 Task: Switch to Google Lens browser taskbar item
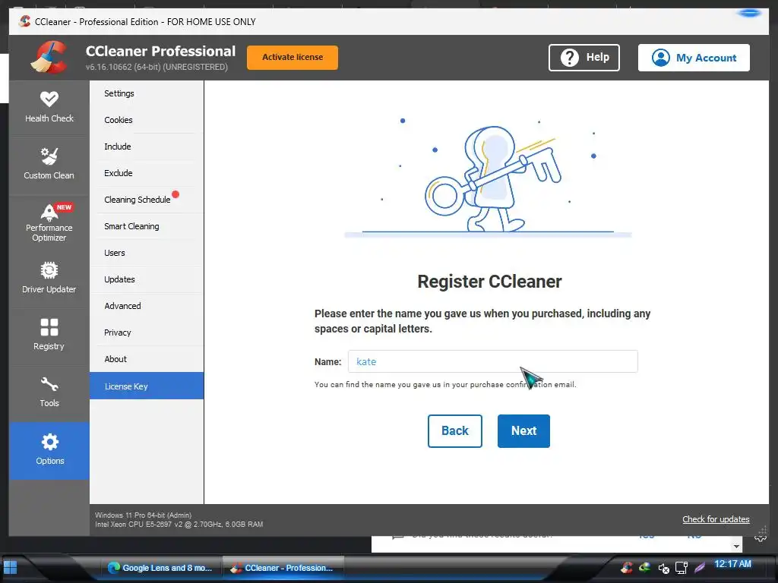tap(160, 568)
